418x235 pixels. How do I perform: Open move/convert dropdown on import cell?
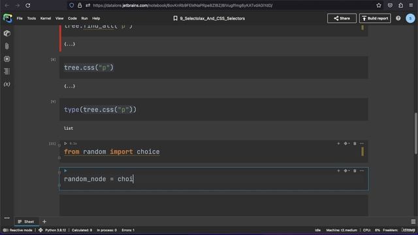pyautogui.click(x=346, y=144)
